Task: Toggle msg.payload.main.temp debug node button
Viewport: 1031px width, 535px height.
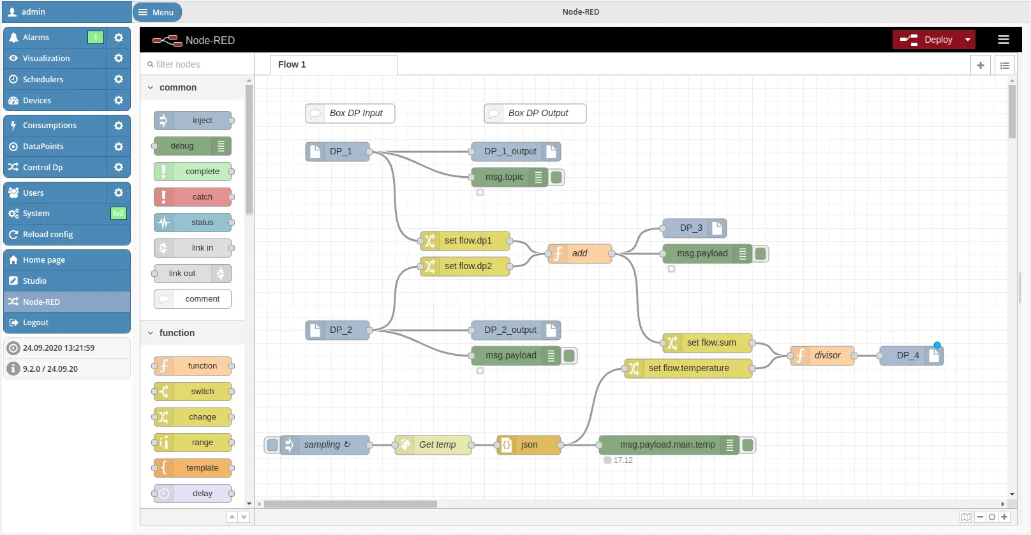Action: pyautogui.click(x=748, y=445)
